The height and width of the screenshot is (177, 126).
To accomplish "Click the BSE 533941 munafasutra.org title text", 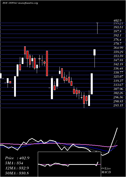I will (20, 3).
